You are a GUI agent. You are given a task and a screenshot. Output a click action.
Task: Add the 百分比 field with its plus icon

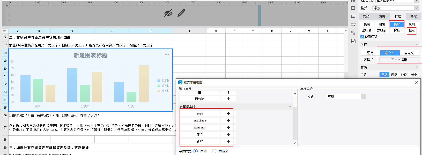(x=228, y=99)
